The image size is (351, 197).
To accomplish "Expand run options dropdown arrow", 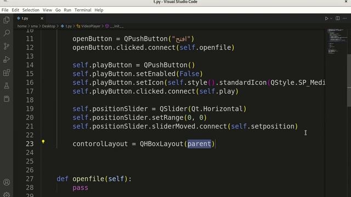I will (x=331, y=19).
